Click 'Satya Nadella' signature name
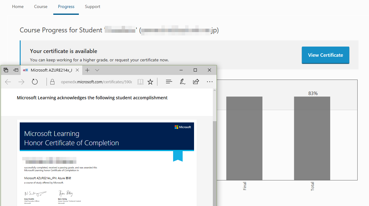 coord(29,199)
